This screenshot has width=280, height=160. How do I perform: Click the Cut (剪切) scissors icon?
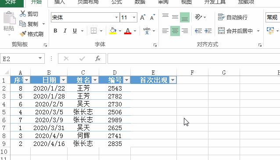23,14
